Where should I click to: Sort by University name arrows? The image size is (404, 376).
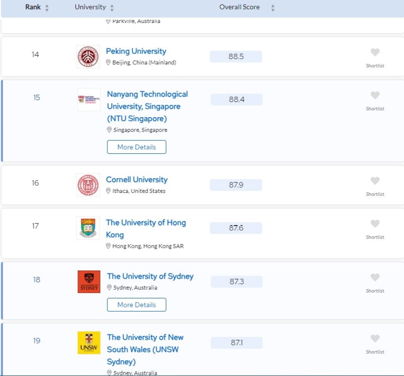coord(112,8)
